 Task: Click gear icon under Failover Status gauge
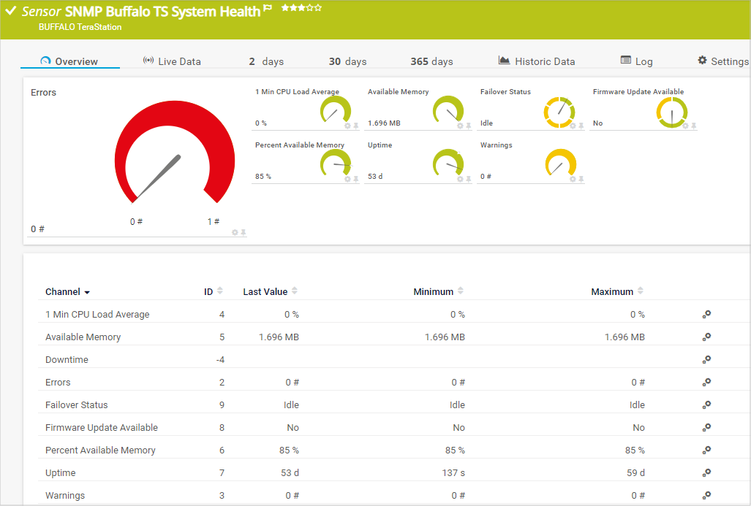(573, 126)
